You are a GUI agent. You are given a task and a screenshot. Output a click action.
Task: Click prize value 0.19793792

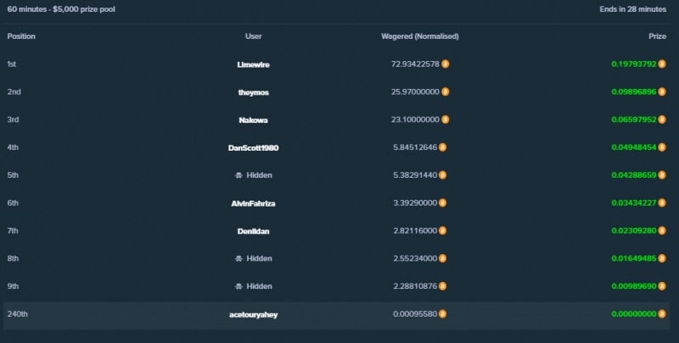[634, 64]
